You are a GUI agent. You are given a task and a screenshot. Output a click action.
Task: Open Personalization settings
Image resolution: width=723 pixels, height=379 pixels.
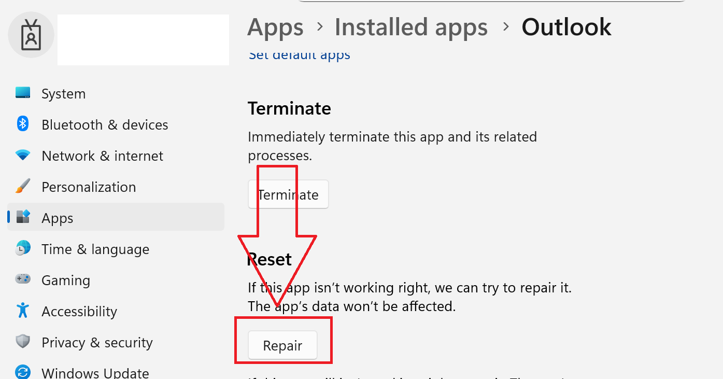pos(89,187)
